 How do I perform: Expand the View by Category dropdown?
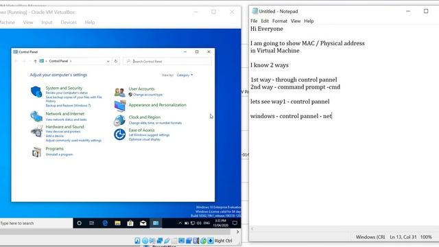click(x=185, y=75)
